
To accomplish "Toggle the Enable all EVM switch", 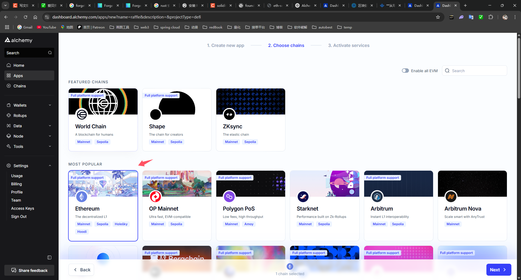I will (405, 71).
